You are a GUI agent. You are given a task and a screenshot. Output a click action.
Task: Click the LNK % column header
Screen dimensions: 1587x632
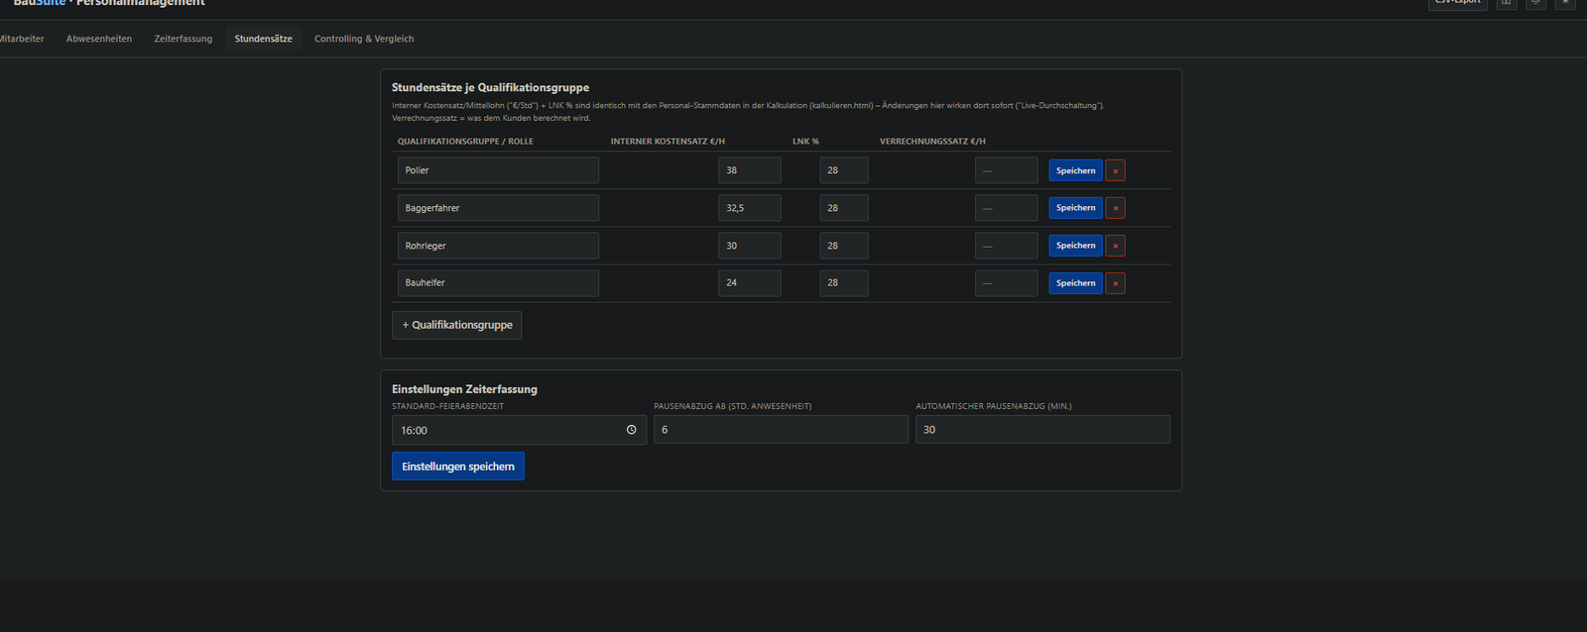pos(805,142)
